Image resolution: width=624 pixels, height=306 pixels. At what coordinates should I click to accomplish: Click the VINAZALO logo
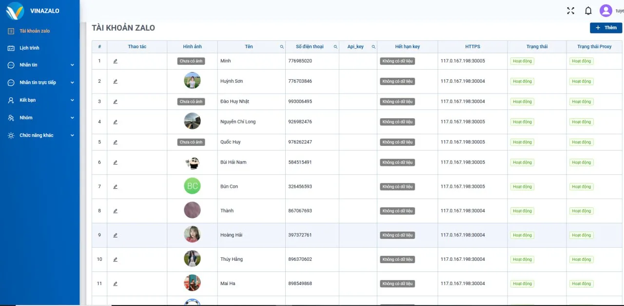click(x=15, y=11)
